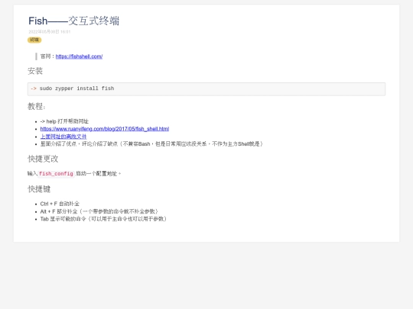
Task: Click the 安装 heading
Action: click(x=35, y=71)
